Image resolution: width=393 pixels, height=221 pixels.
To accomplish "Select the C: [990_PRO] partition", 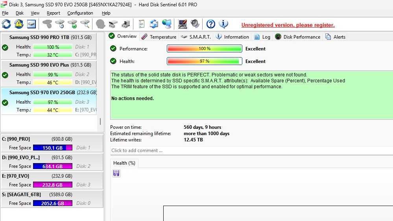I will point(52,143).
